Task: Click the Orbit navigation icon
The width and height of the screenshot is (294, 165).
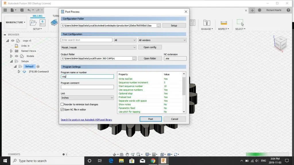Action: (114, 154)
